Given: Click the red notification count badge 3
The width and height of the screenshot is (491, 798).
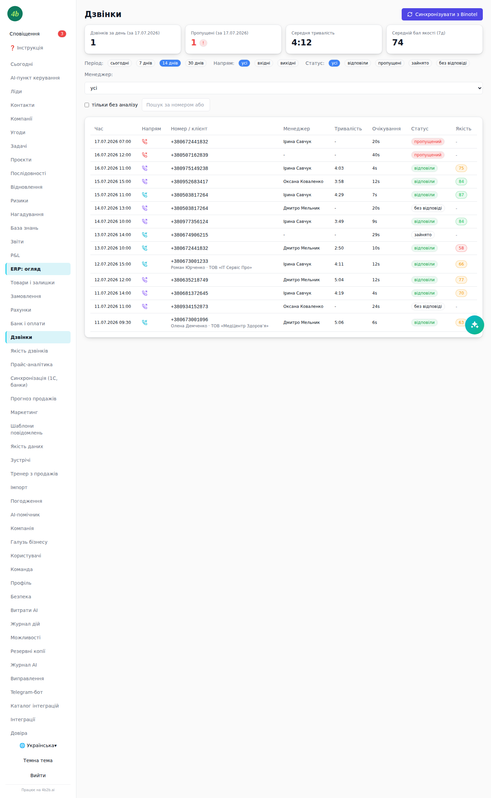Looking at the screenshot, I should pyautogui.click(x=62, y=34).
